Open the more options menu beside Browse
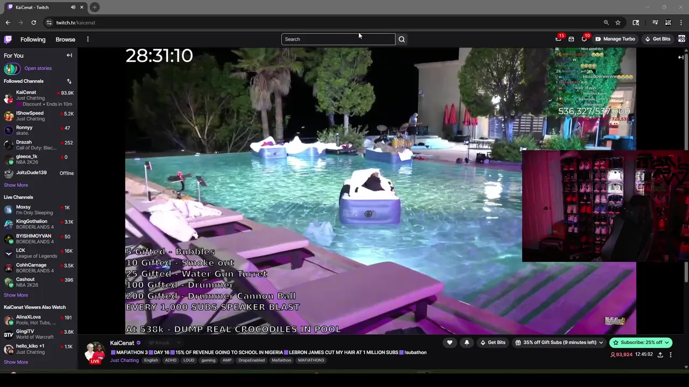689x387 pixels. click(88, 39)
